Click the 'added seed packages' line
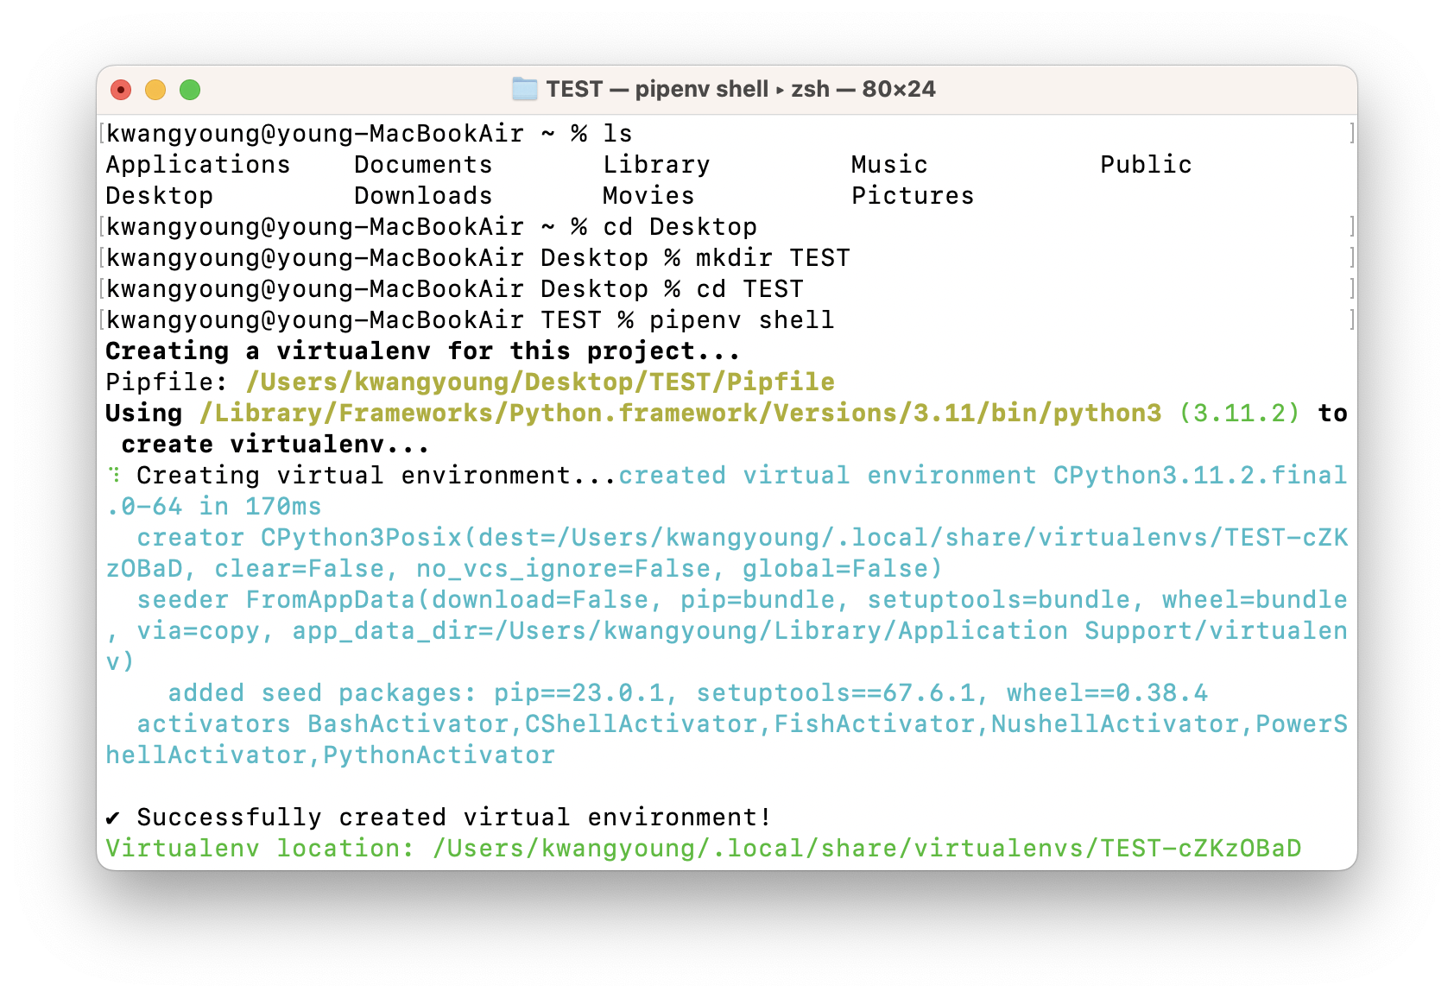1454x998 pixels. point(687,692)
